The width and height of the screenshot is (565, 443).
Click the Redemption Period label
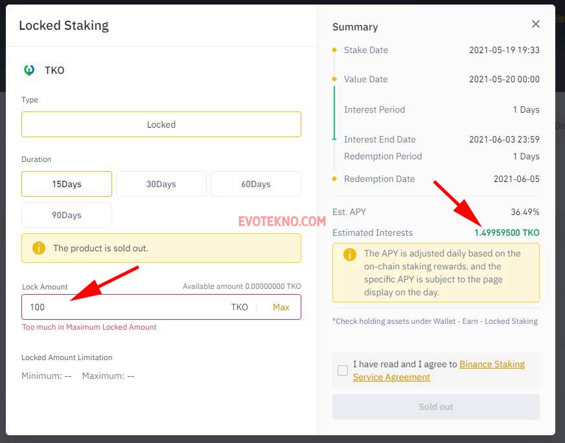[x=383, y=156]
